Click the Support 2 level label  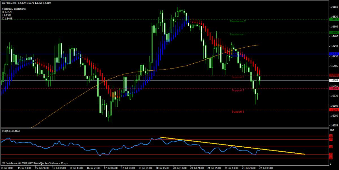(238, 91)
